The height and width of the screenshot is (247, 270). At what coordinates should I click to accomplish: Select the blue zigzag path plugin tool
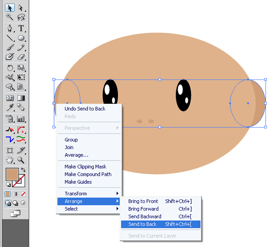(x=10, y=139)
